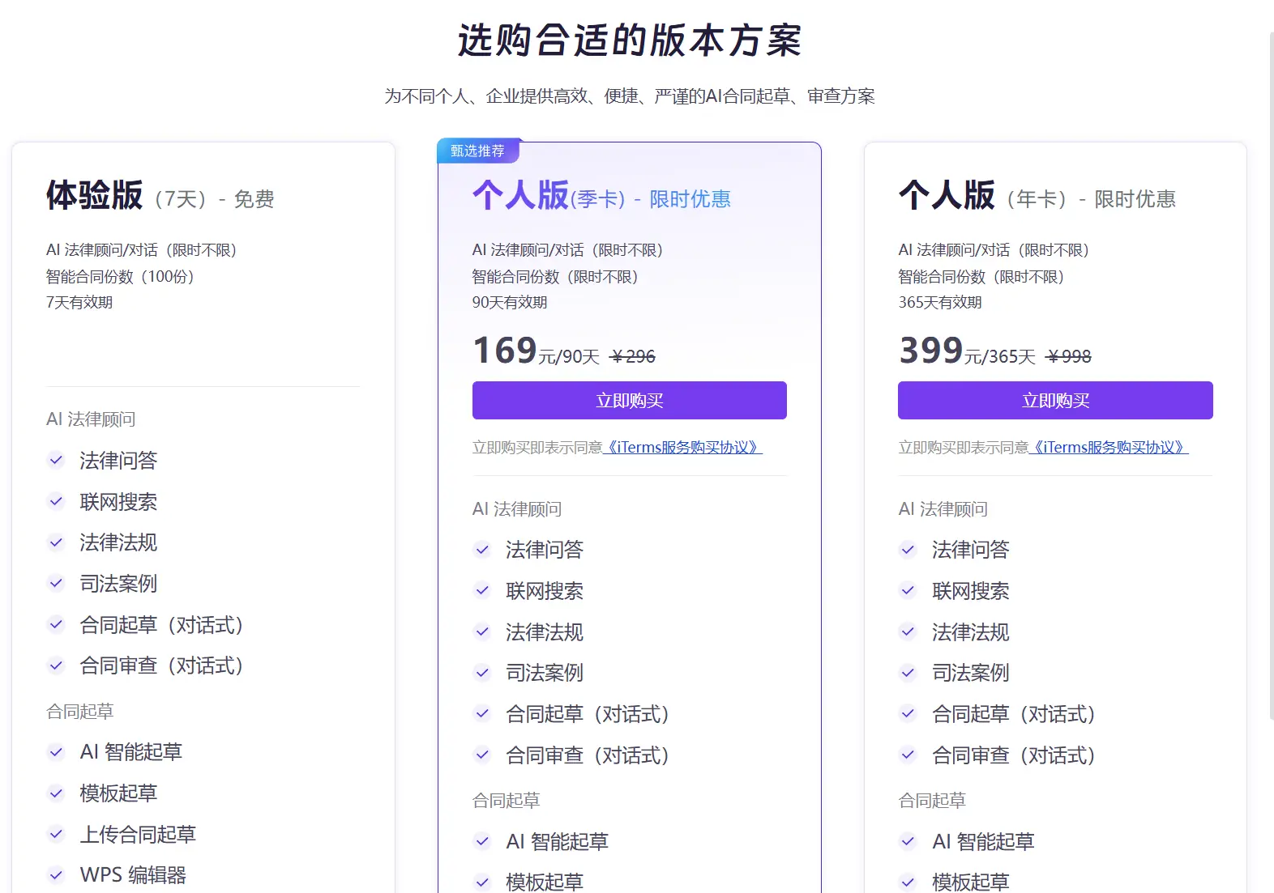This screenshot has width=1274, height=893.
Task: Open iTerms服务购买协议 link under 季卡 plan
Action: pyautogui.click(x=682, y=448)
